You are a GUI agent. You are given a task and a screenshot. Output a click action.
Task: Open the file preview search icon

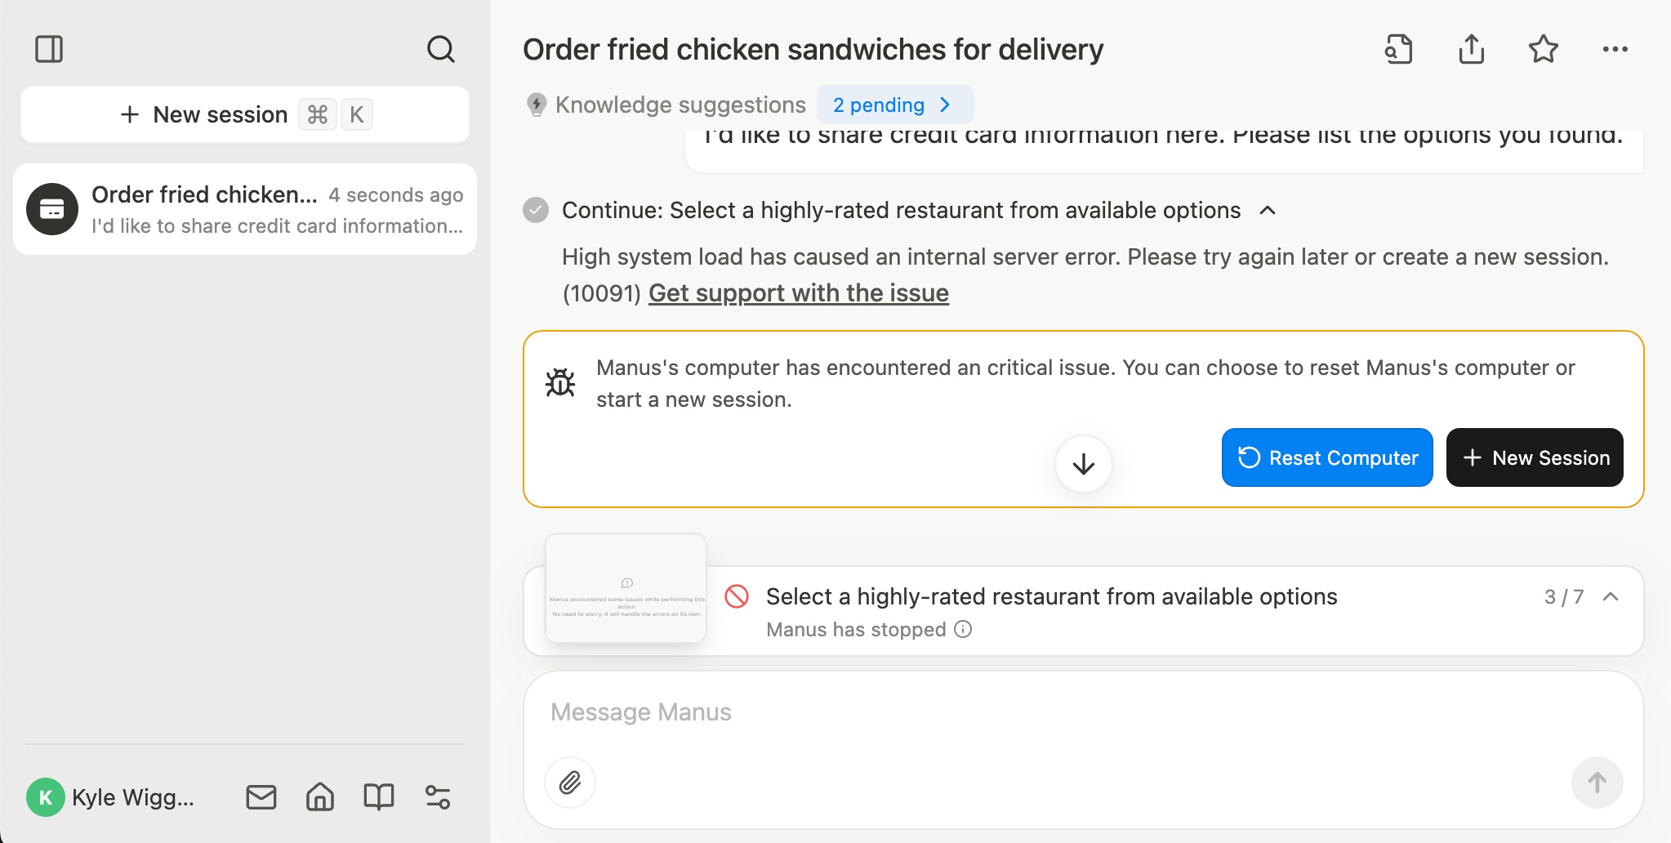click(x=1398, y=49)
